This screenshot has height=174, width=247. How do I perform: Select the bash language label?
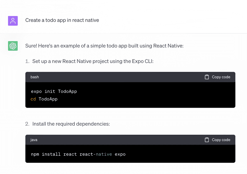(x=34, y=77)
